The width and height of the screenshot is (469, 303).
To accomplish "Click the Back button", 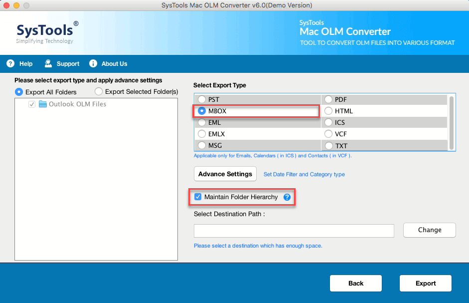I will click(x=356, y=283).
